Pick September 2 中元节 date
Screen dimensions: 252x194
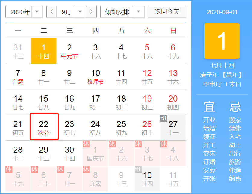coord(70,51)
